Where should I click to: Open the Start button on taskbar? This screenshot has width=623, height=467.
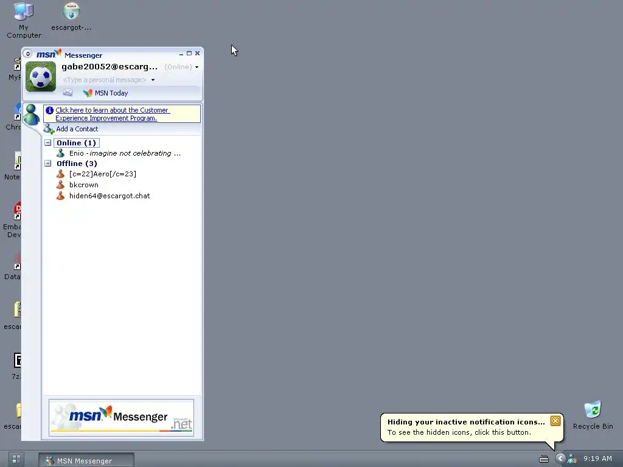pyautogui.click(x=16, y=460)
